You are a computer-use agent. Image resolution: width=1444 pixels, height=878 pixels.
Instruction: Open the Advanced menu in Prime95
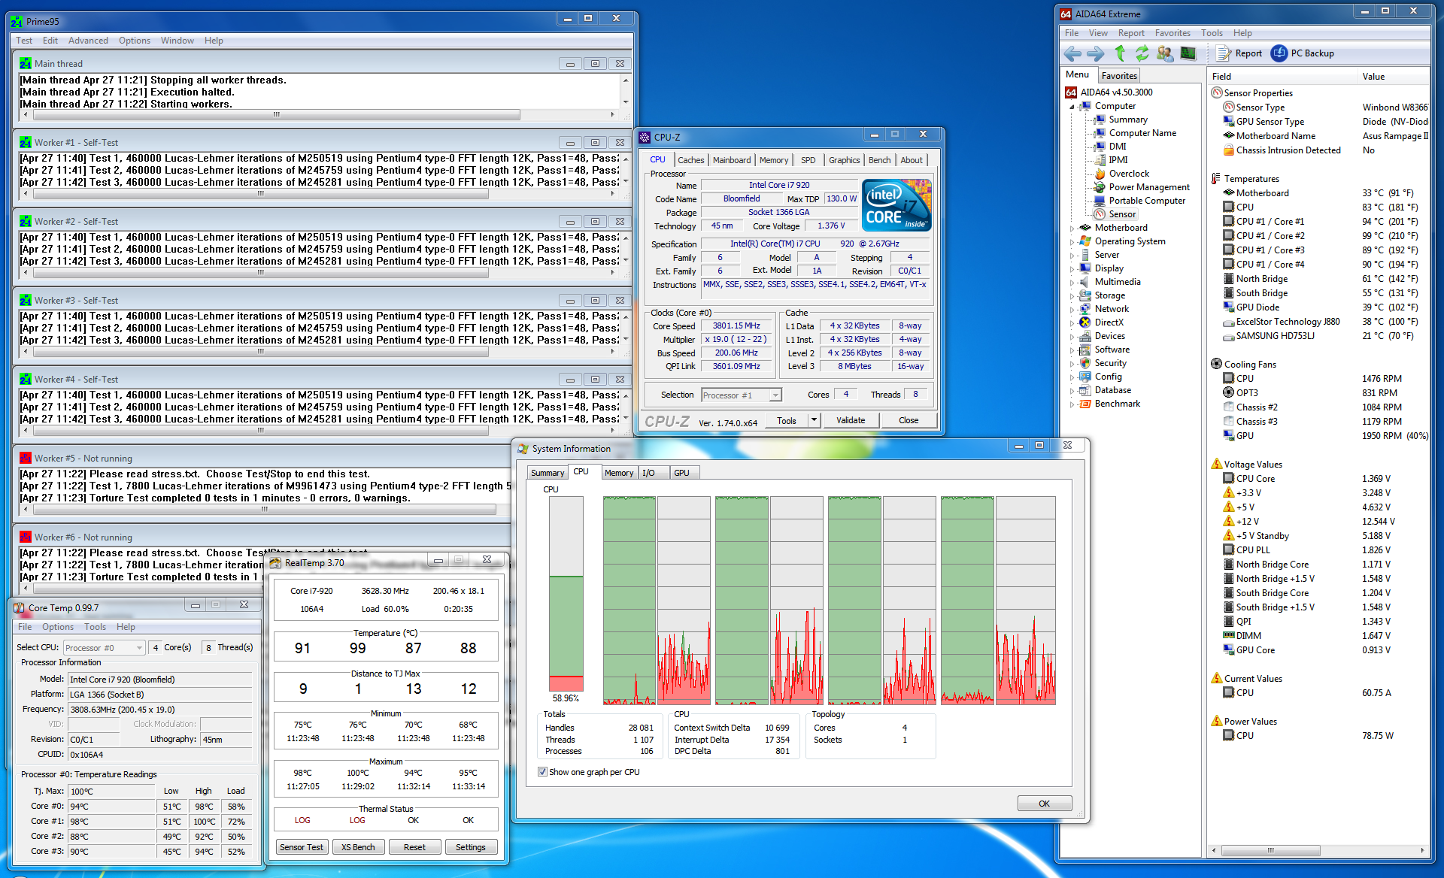tap(88, 41)
